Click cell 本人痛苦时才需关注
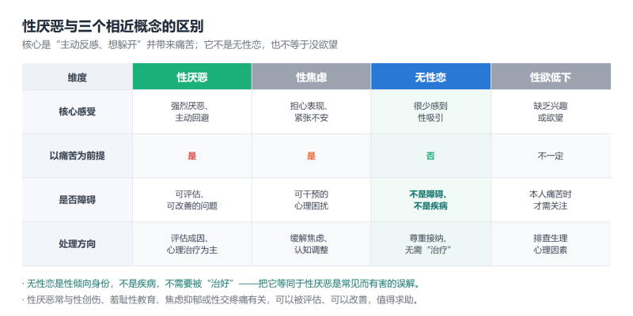The height and width of the screenshot is (316, 633). (551, 200)
